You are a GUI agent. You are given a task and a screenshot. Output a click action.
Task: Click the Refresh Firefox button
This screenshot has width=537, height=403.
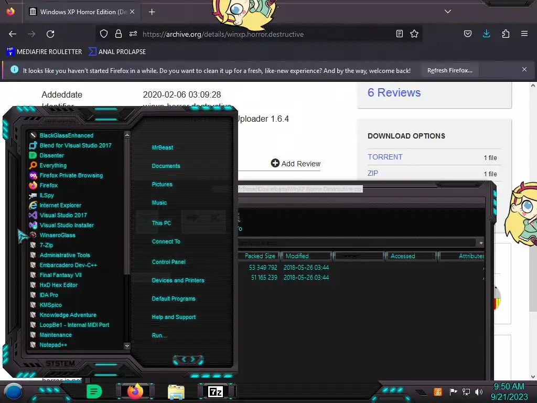pyautogui.click(x=449, y=70)
